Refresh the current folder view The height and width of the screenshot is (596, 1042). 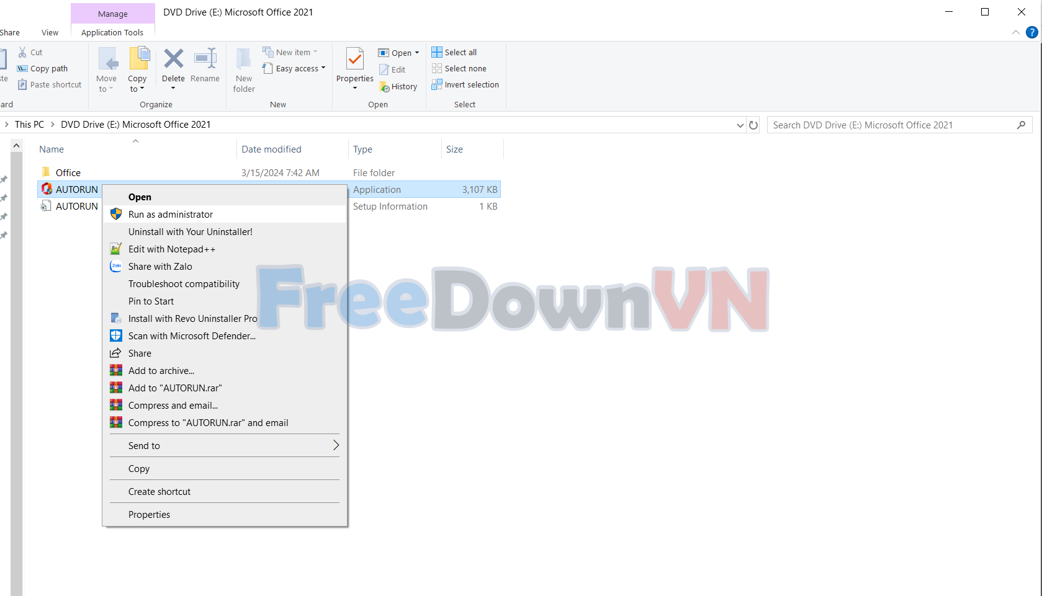(x=753, y=125)
